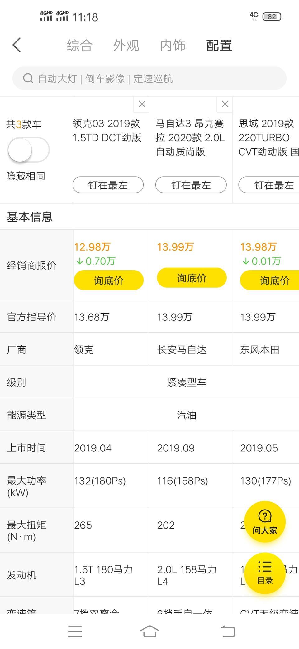Pin 思域 with 钉在最左 button
The height and width of the screenshot is (649, 299).
tap(269, 185)
